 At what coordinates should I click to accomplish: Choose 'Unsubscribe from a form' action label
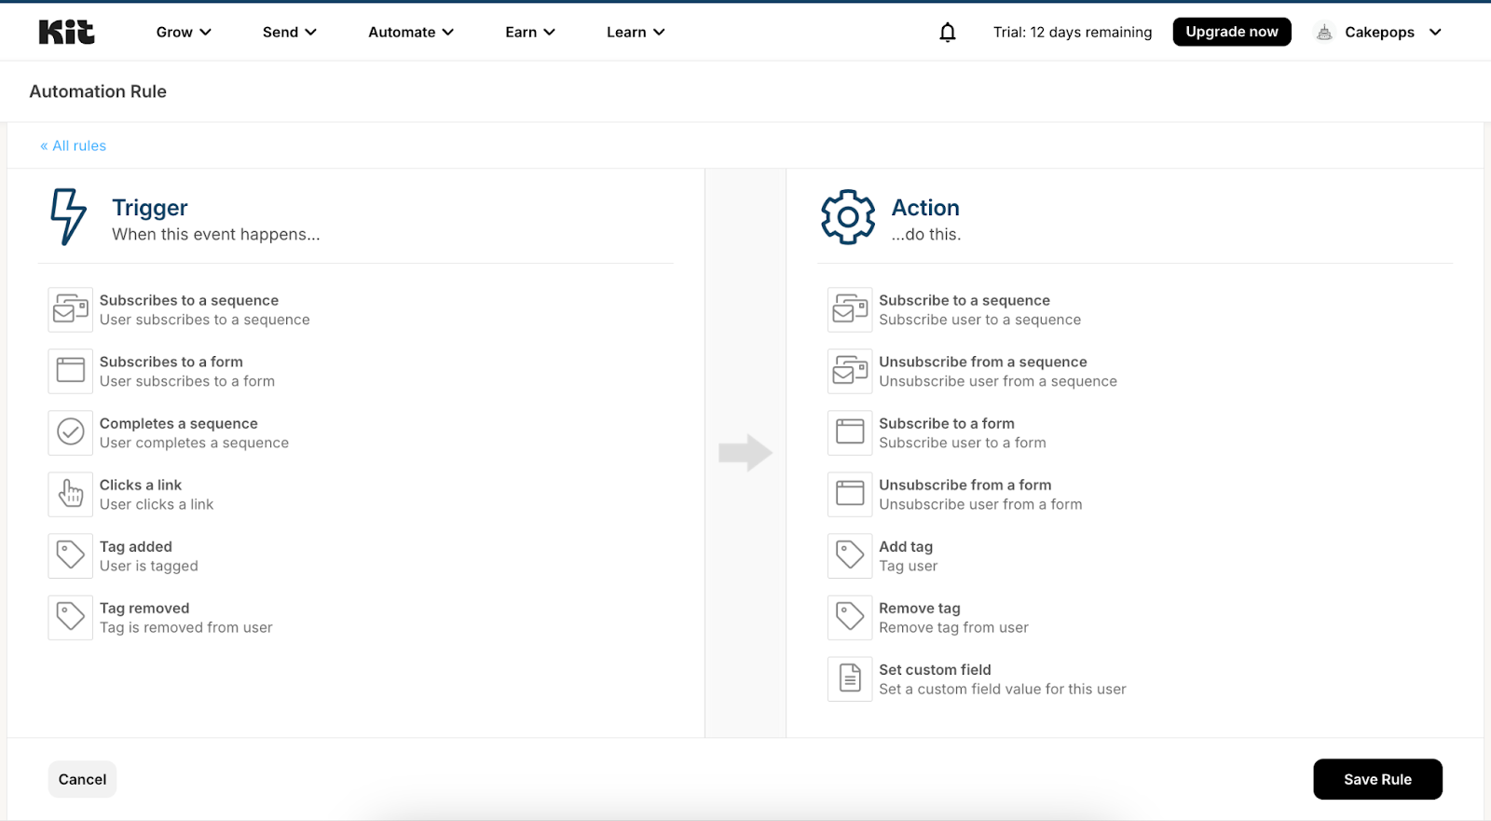[x=965, y=485]
